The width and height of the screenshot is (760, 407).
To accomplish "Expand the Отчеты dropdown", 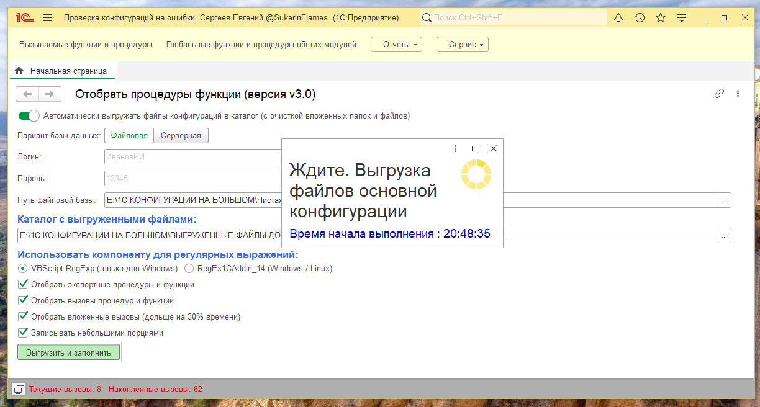I will [x=396, y=45].
